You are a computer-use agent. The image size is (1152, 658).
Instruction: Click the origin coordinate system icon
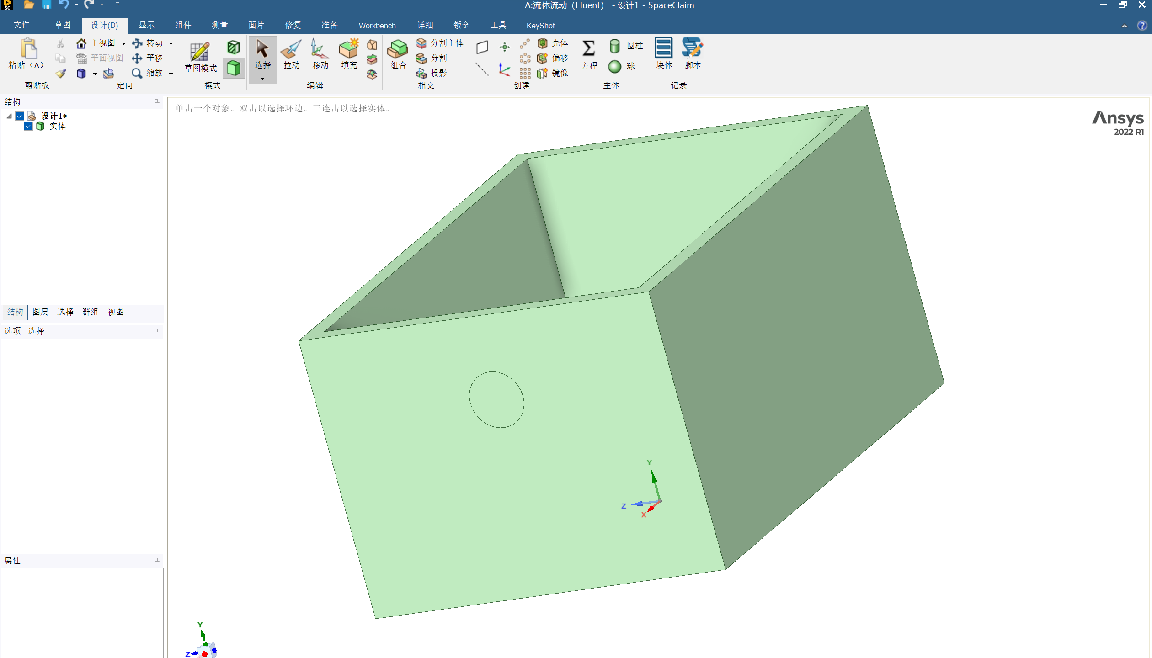pos(505,70)
